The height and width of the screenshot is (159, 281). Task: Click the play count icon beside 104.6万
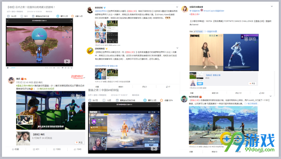click(x=8, y=16)
